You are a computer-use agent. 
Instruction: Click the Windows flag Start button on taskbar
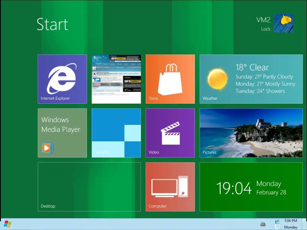[7, 224]
